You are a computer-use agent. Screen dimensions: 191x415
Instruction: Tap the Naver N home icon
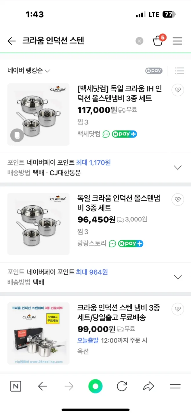tap(16, 386)
